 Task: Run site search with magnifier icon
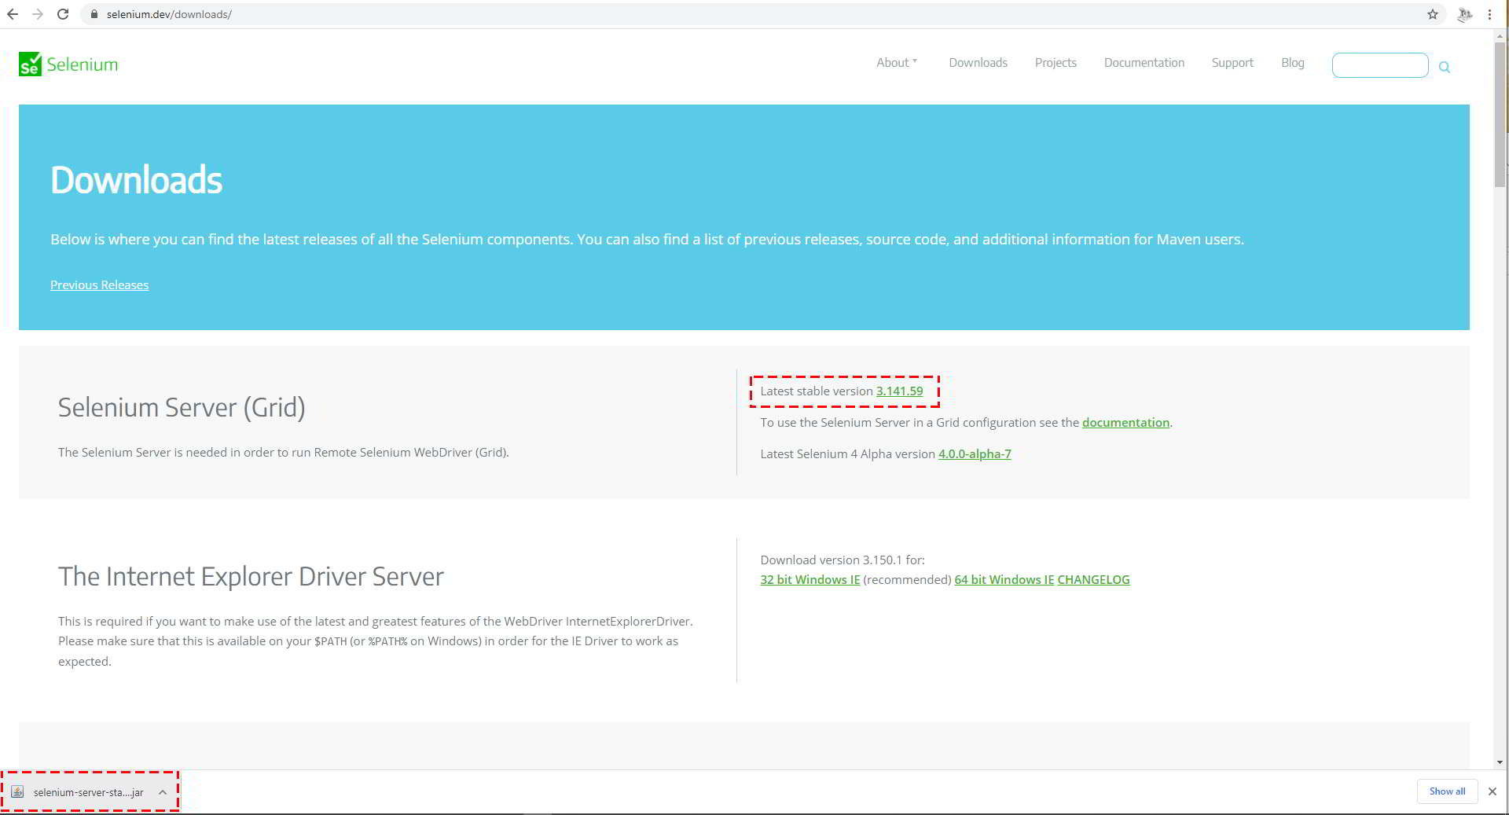tap(1445, 67)
